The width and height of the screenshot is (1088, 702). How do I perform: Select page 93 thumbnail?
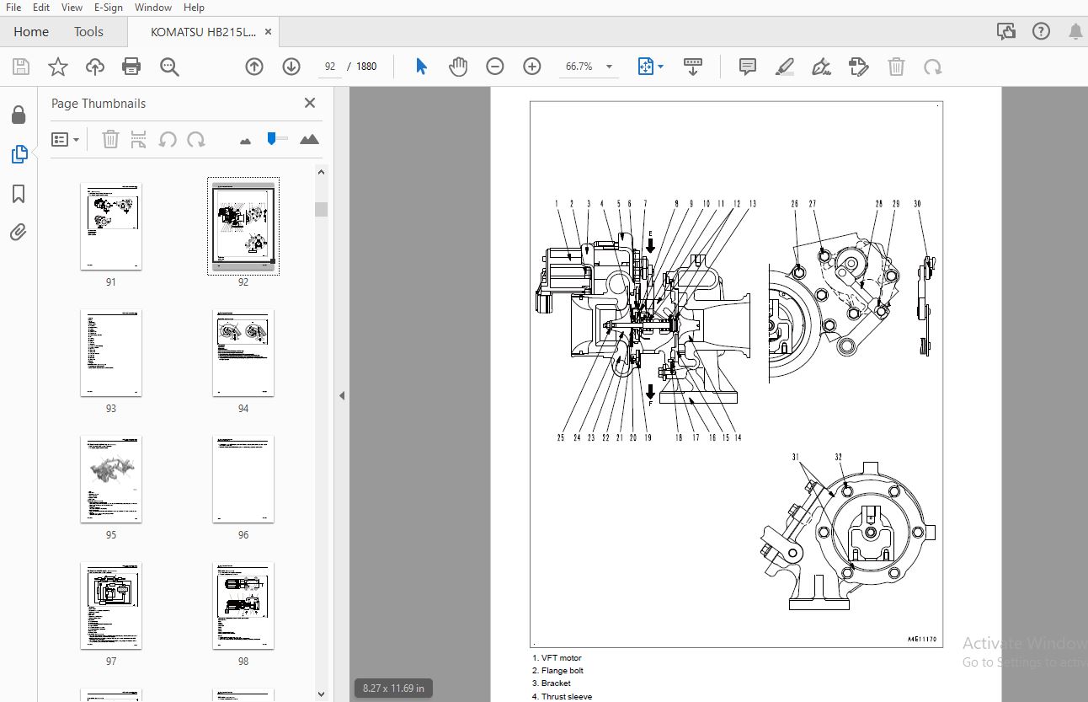tap(111, 352)
